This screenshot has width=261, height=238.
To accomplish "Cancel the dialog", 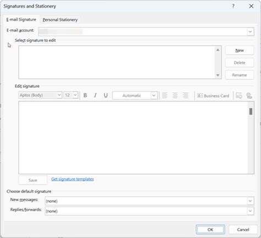I will [x=243, y=230].
